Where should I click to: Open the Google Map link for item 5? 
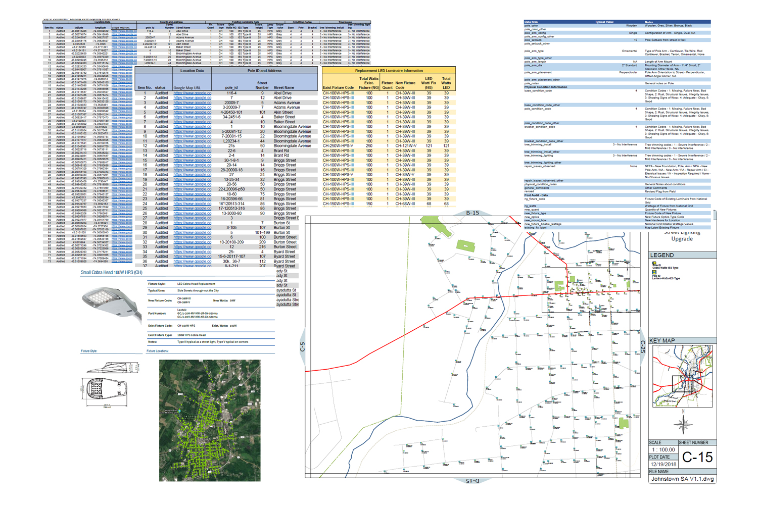[193, 112]
